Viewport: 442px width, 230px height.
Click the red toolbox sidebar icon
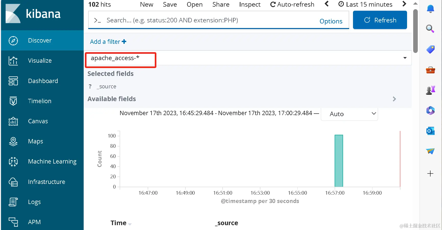431,70
